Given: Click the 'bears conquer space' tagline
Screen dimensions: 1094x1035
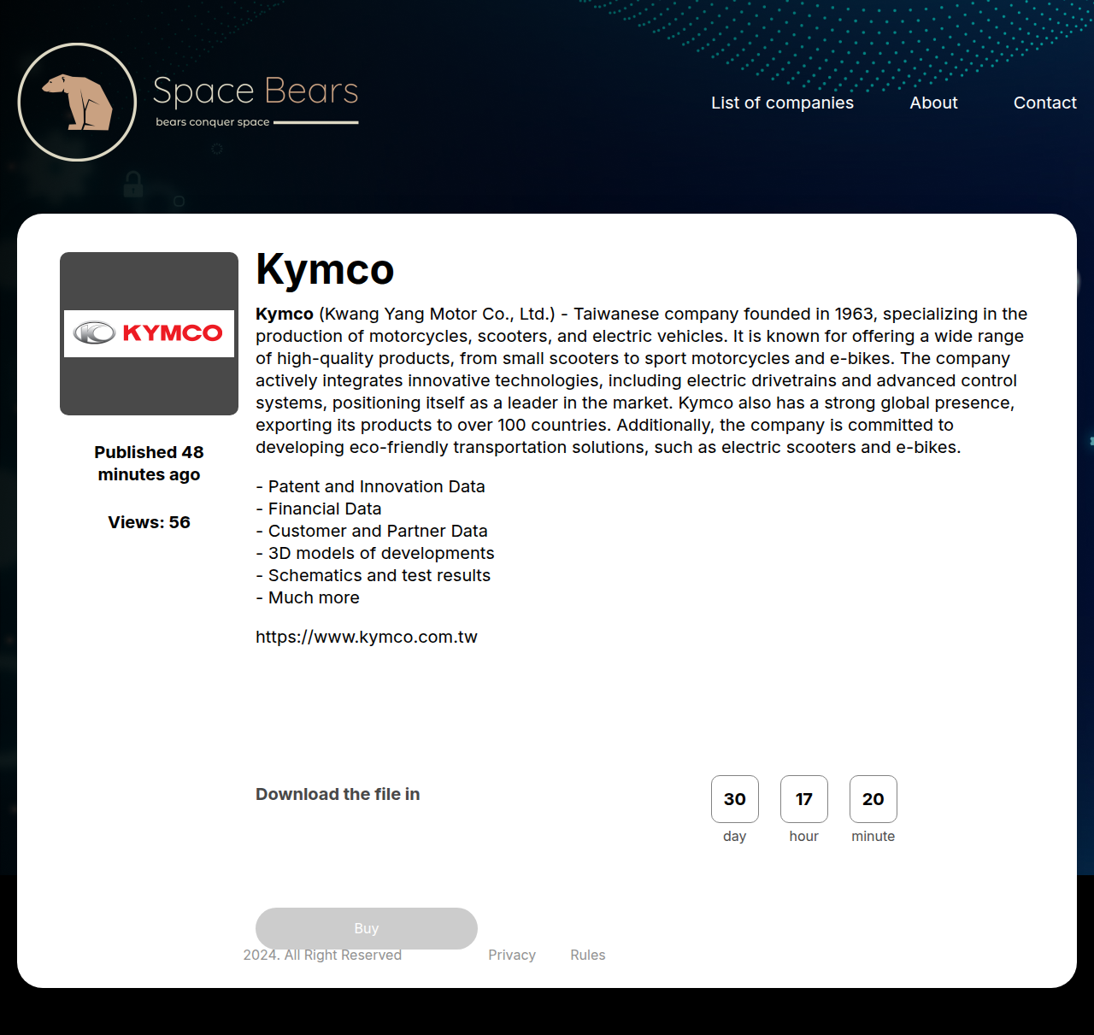Looking at the screenshot, I should [212, 122].
